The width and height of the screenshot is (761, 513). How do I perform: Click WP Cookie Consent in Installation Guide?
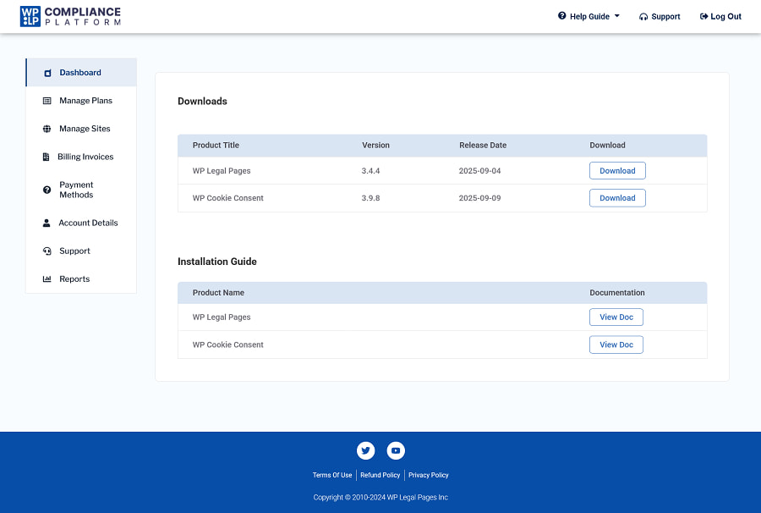point(228,345)
